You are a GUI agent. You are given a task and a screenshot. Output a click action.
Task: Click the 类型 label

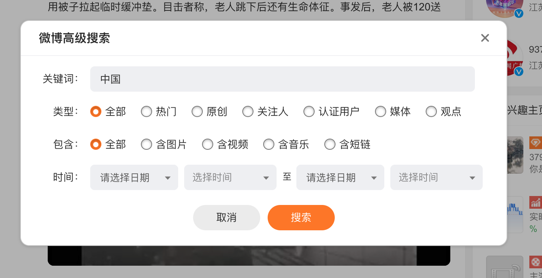(66, 111)
